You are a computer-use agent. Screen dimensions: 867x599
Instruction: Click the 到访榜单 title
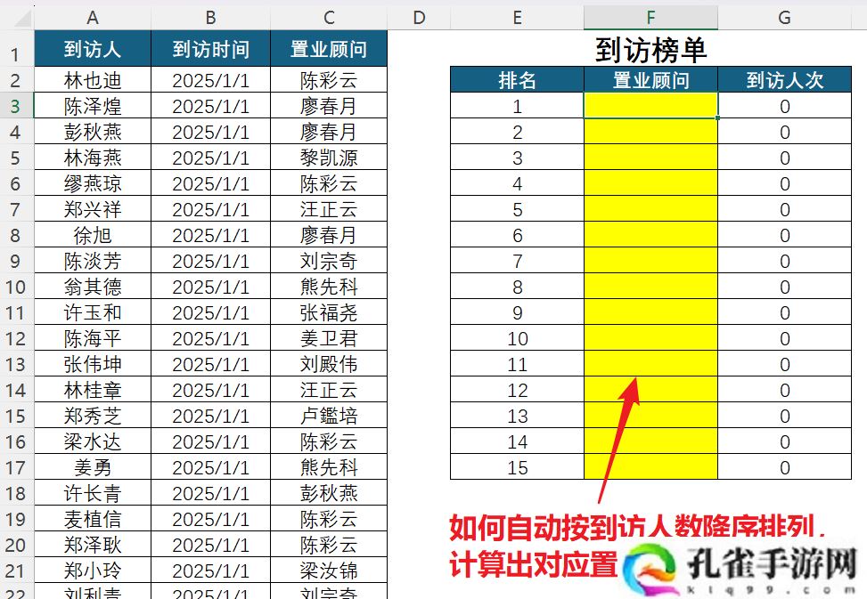(650, 50)
